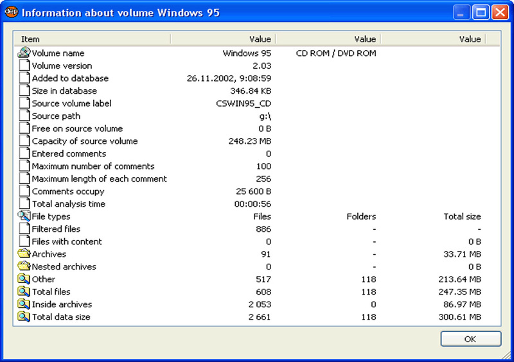Click the second Value column header

(328, 39)
